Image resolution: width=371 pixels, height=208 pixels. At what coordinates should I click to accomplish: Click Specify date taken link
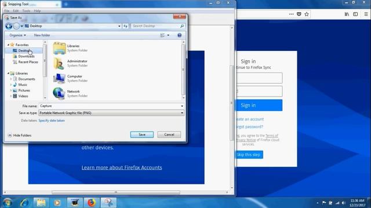[52, 121]
